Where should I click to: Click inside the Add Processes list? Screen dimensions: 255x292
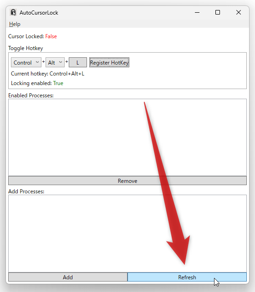pos(127,233)
